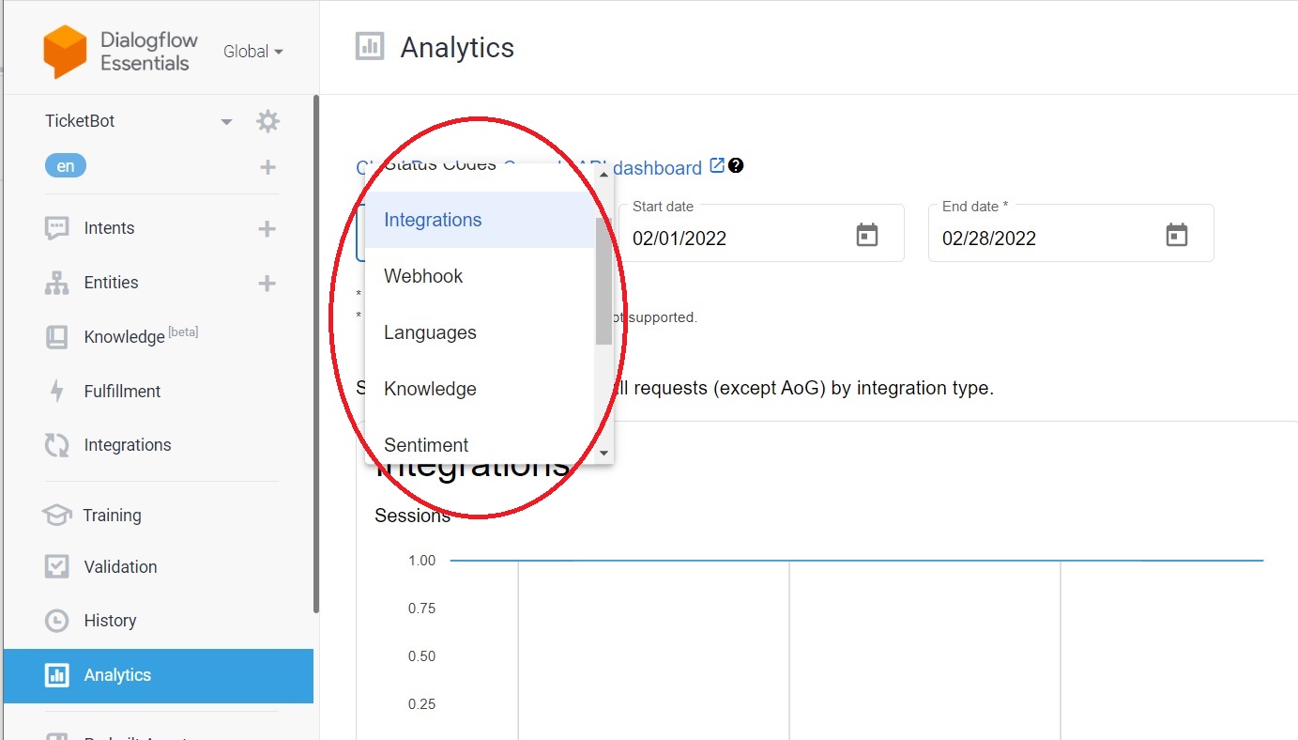Add a language using the plus button
Image resolution: width=1298 pixels, height=740 pixels.
click(267, 165)
